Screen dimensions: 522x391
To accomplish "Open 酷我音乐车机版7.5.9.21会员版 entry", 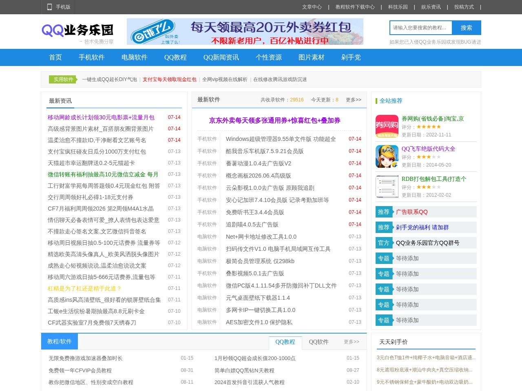I will point(265,151).
